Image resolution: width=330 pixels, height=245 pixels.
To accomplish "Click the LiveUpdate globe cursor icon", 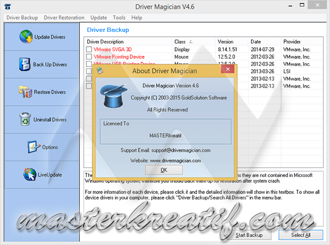I will click(30, 174).
